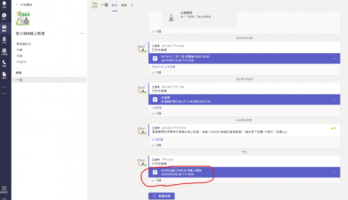The height and width of the screenshot is (200, 348).
Task: Reply under the attendance report post
Action: (157, 32)
